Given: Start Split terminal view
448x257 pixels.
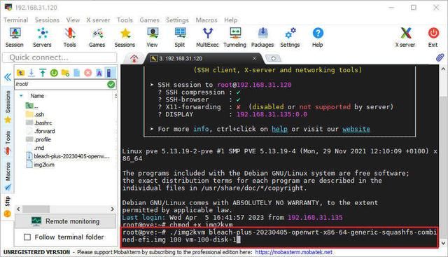Looking at the screenshot, I should click(180, 37).
